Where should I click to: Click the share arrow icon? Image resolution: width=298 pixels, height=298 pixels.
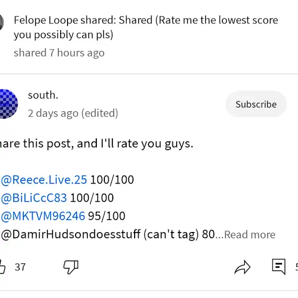tap(243, 267)
